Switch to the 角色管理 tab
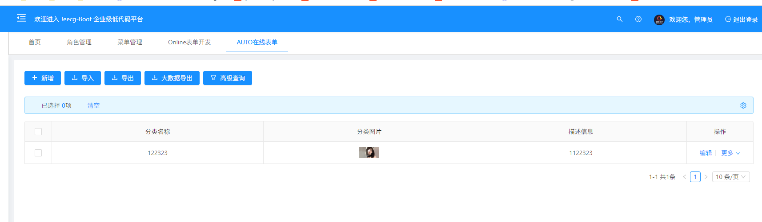Screen dimensions: 762x222 79,42
